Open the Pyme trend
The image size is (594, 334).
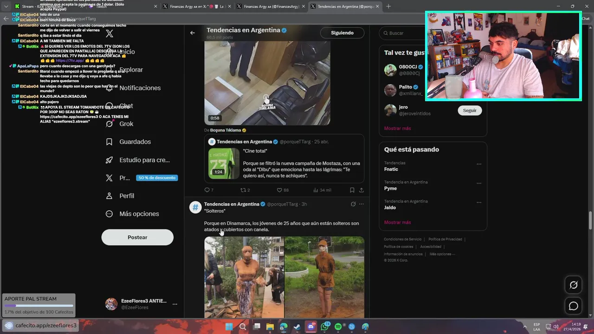pos(390,188)
